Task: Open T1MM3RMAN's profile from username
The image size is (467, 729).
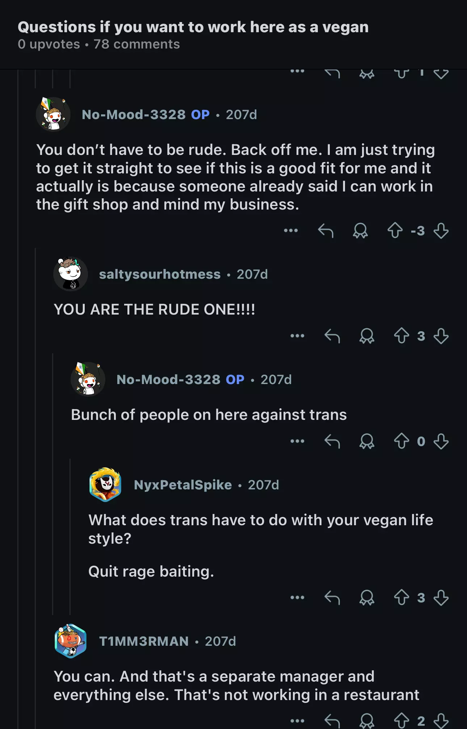Action: click(144, 641)
